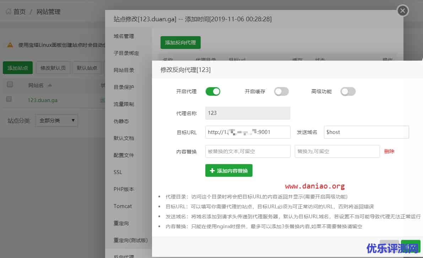The width and height of the screenshot is (423, 258).
Task: Click the home icon in the breadcrumb
Action: point(9,11)
